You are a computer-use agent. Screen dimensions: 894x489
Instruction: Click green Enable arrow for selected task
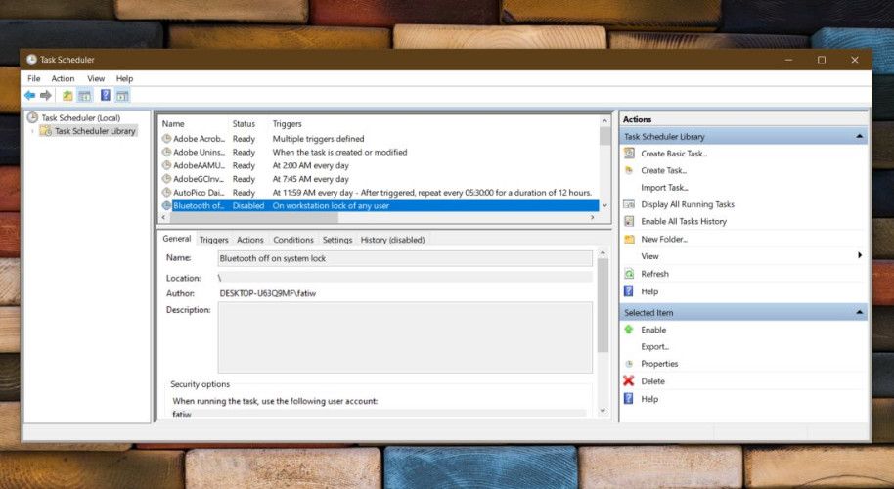click(x=629, y=330)
